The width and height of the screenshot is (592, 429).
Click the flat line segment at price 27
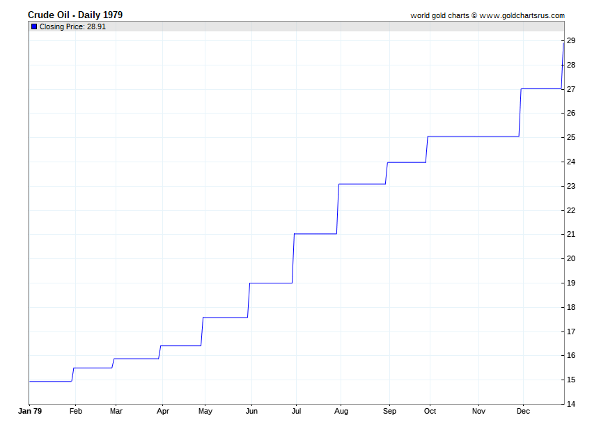[541, 89]
